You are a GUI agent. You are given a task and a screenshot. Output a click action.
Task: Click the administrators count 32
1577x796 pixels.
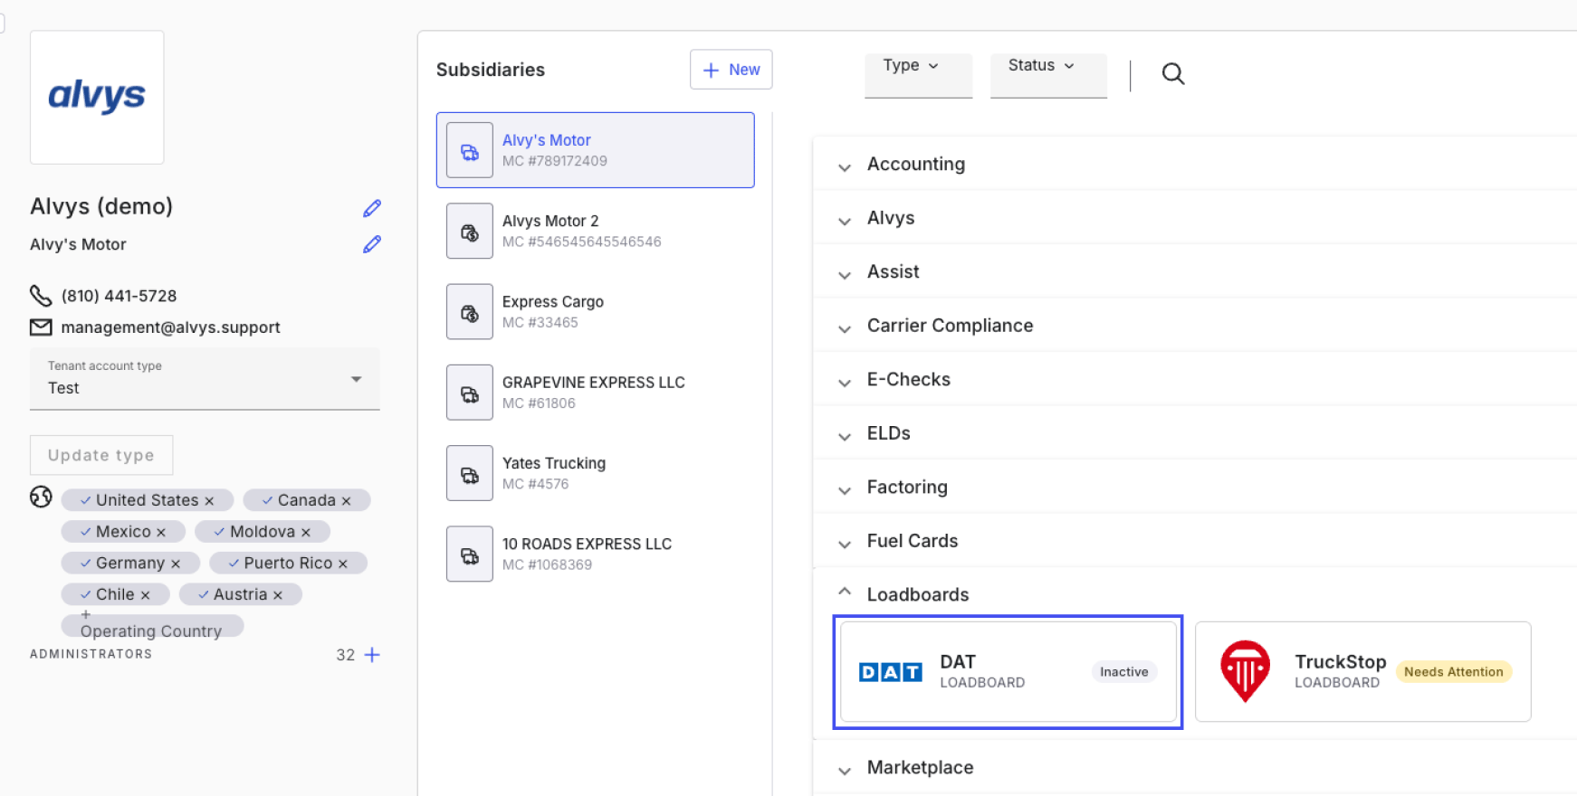(x=346, y=655)
